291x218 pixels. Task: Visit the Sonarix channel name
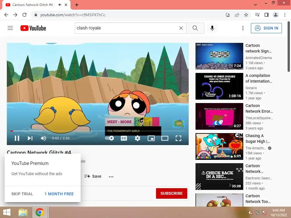(251, 88)
